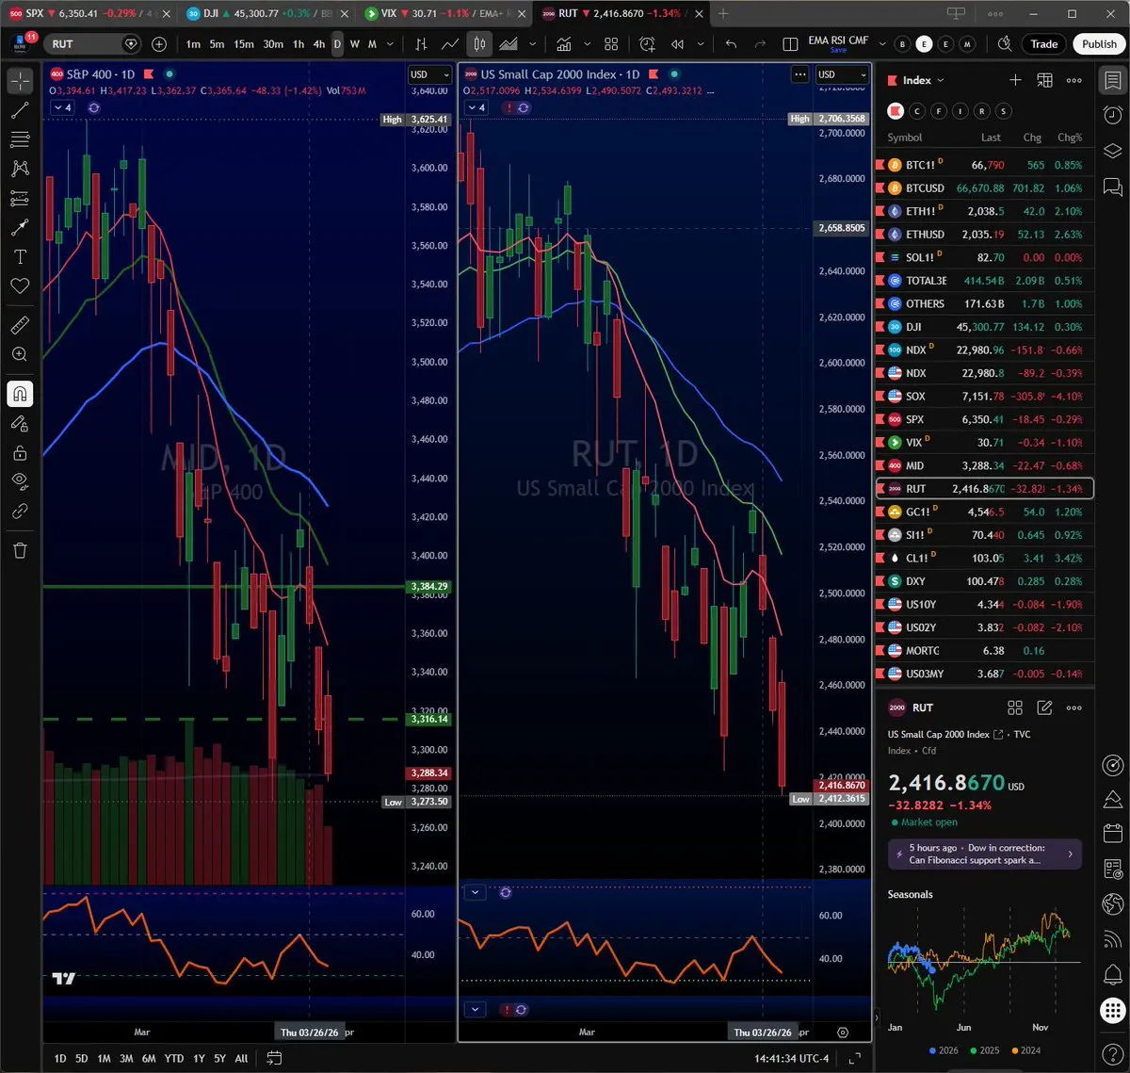Click the compare or add symbol plus icon
The width and height of the screenshot is (1130, 1073).
pos(159,44)
